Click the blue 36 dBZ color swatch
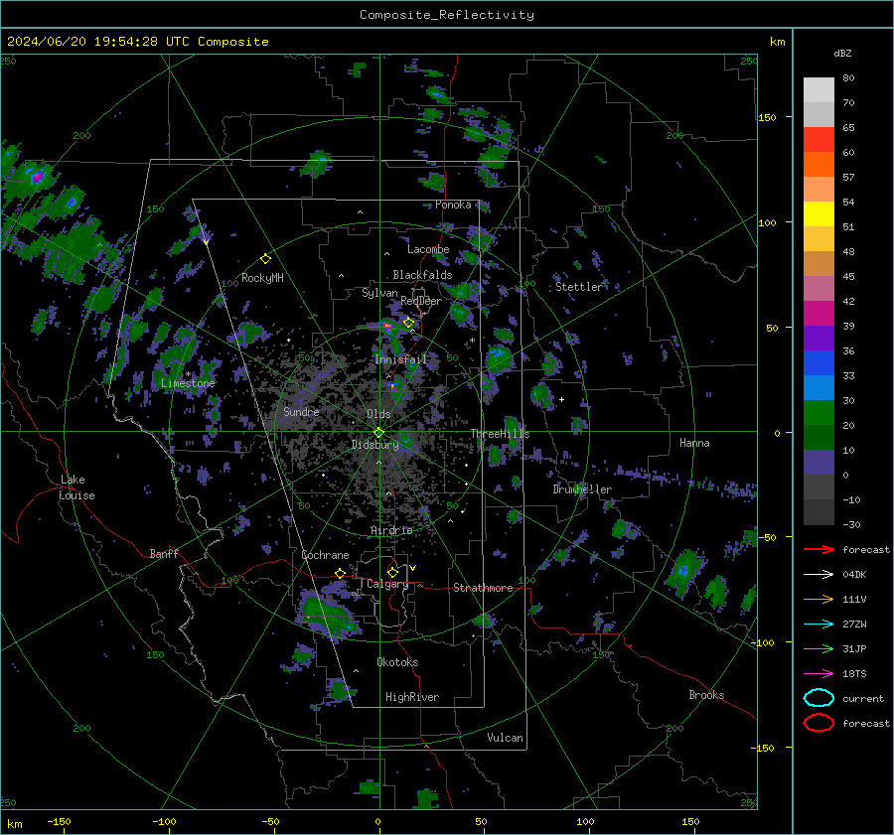Viewport: 894px width, 835px height. point(819,363)
